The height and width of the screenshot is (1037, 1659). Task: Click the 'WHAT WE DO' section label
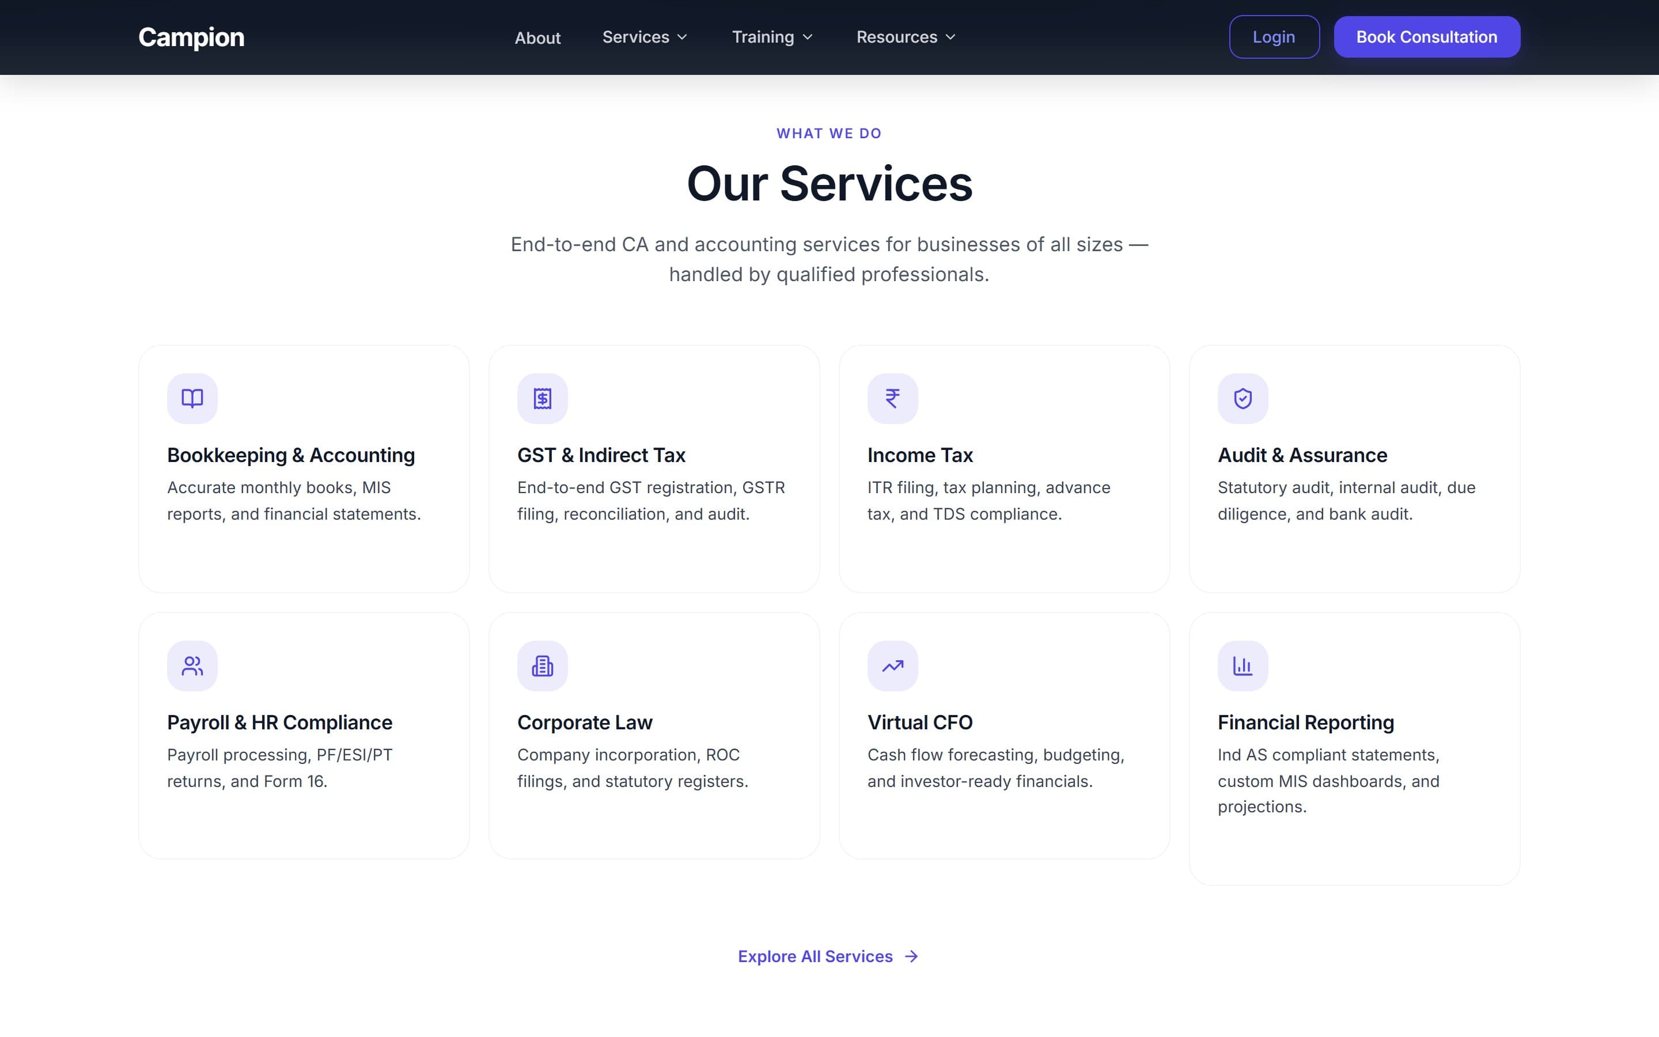pos(829,134)
